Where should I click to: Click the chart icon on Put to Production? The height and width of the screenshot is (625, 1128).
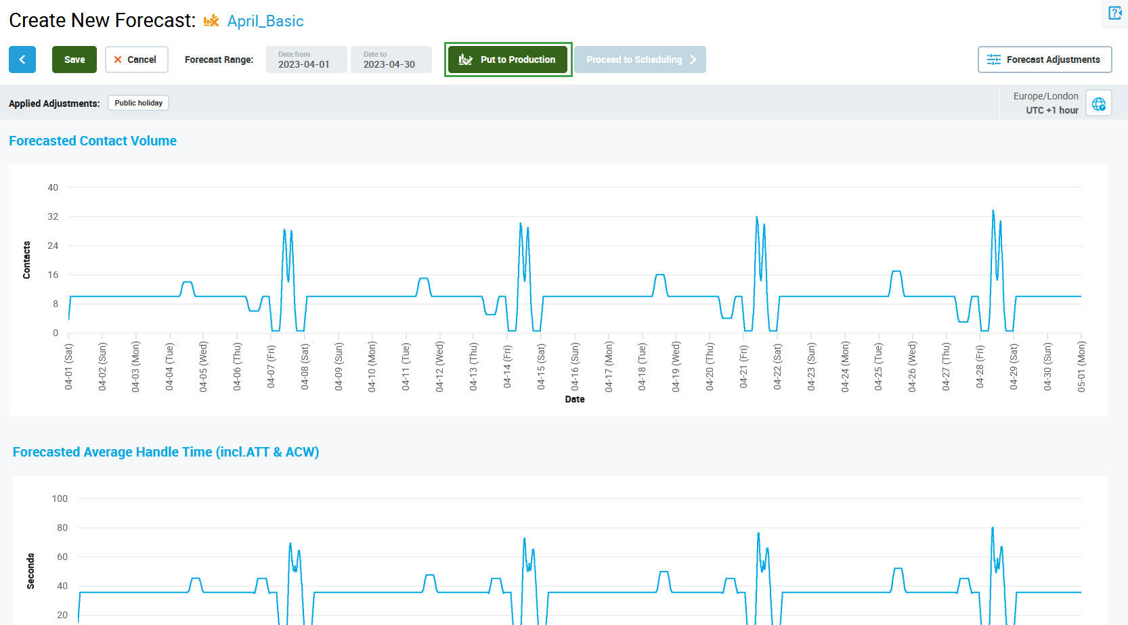point(465,60)
